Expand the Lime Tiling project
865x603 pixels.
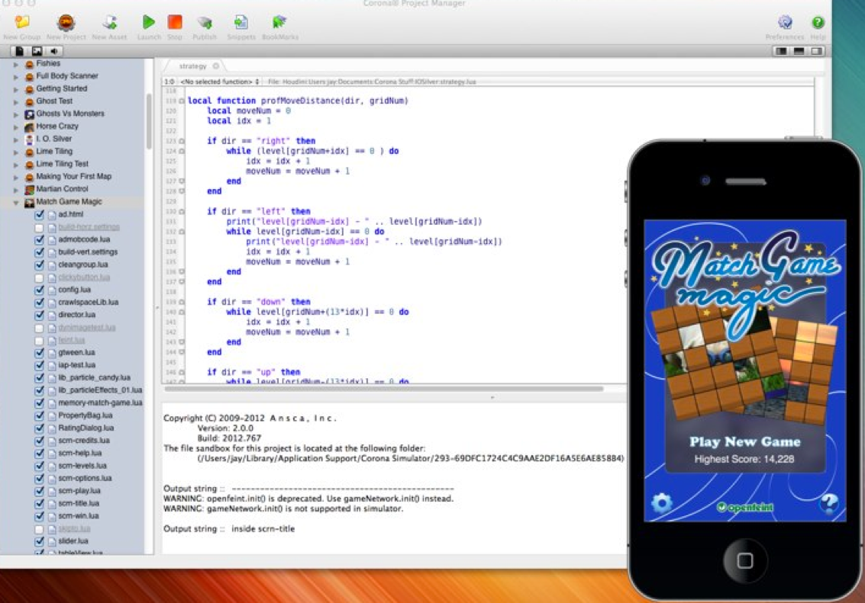[x=16, y=152]
